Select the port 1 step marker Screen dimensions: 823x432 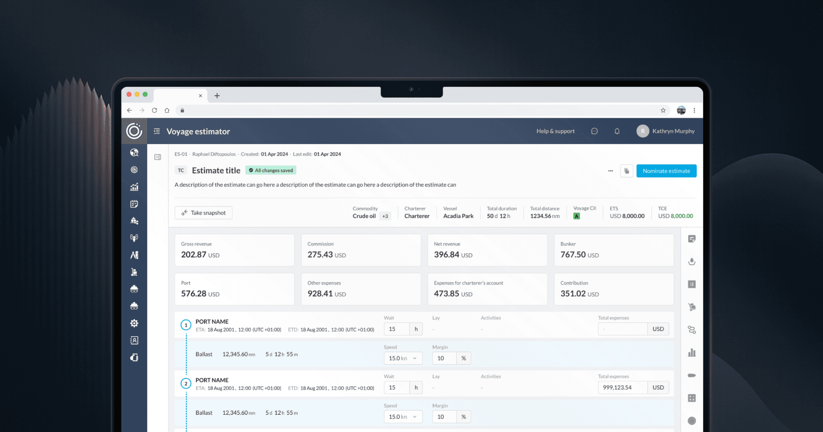click(x=186, y=325)
